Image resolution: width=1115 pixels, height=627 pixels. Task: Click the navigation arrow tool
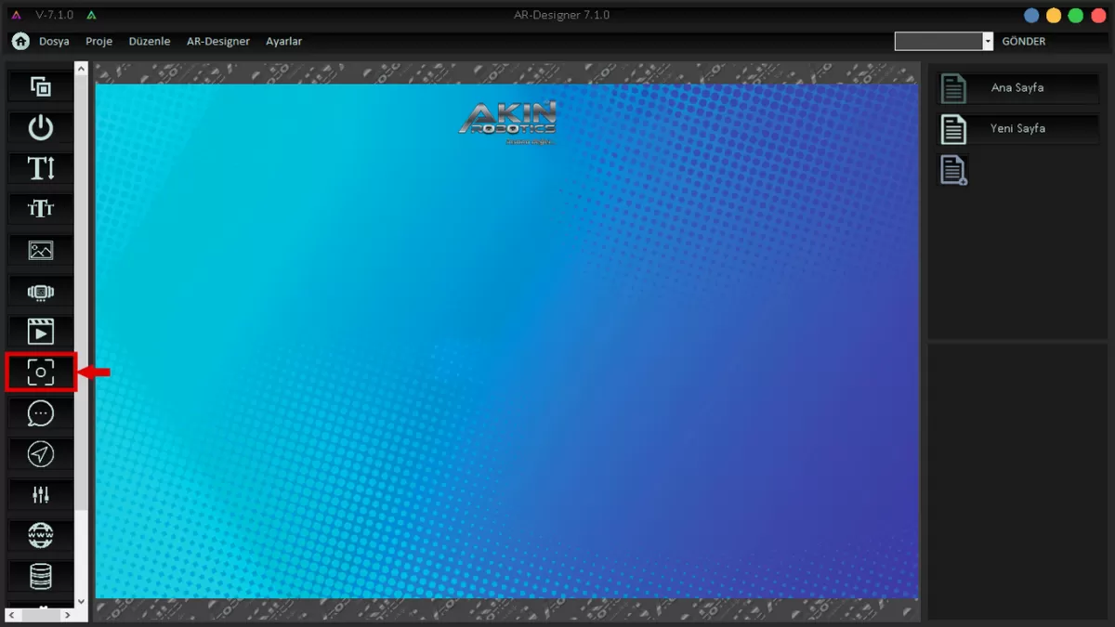click(x=41, y=453)
